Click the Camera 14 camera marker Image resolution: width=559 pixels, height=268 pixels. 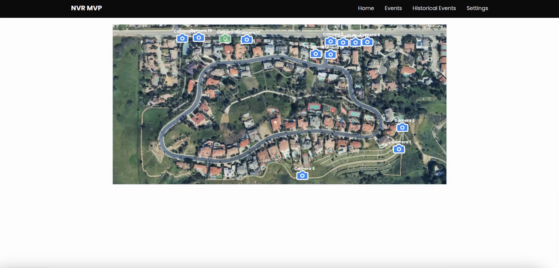click(331, 54)
